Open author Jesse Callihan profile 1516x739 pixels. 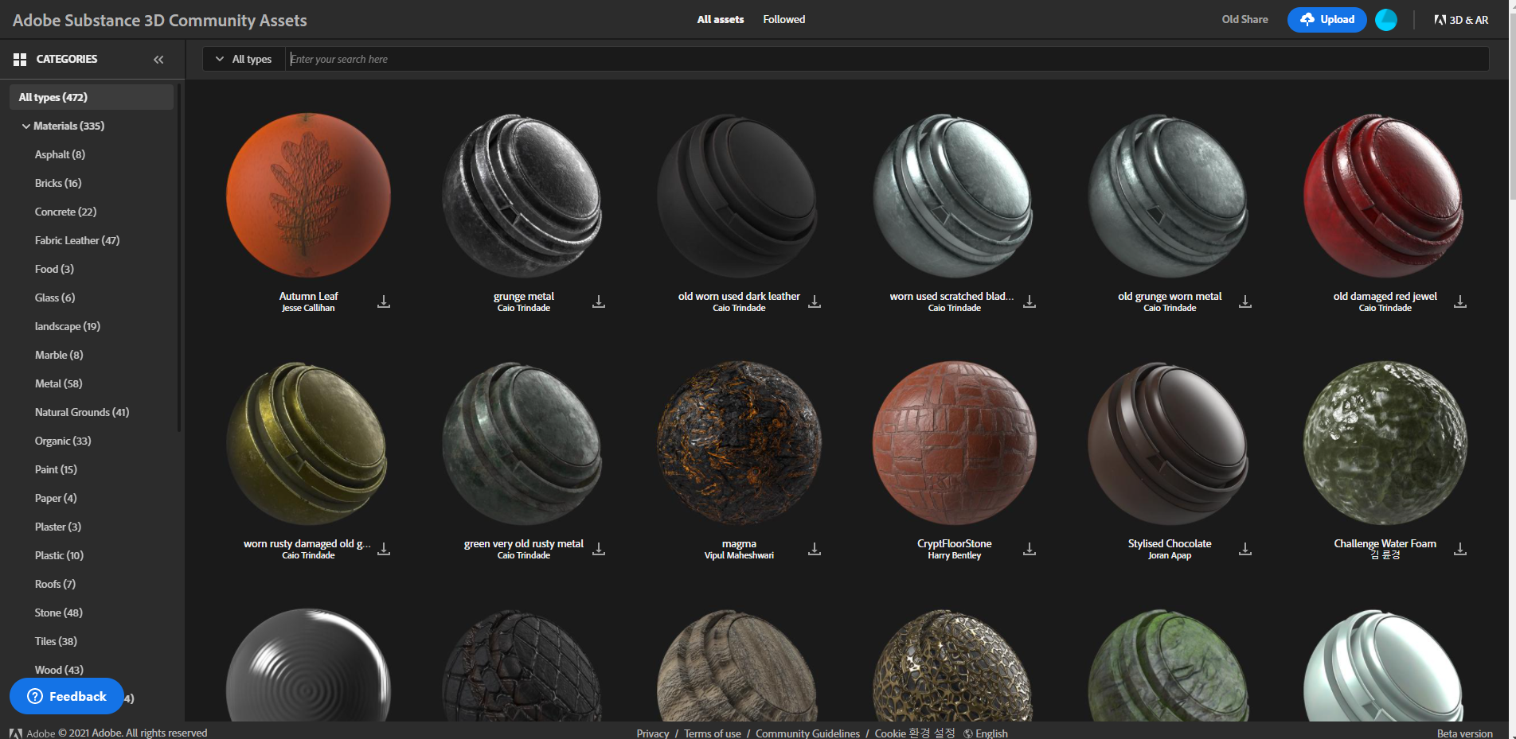(308, 308)
